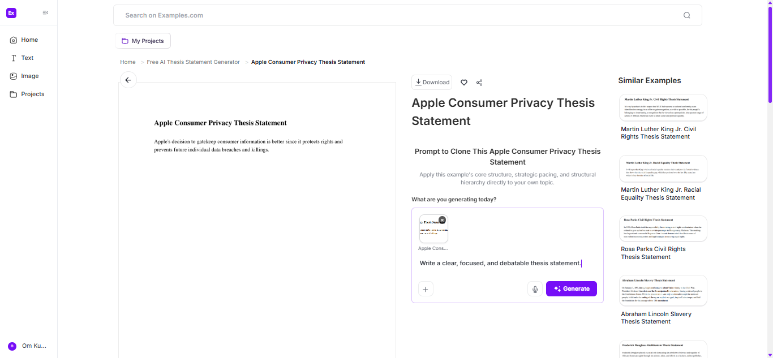Click the Examples.com Ex logo
Viewport: 773px width, 358px height.
click(x=11, y=12)
